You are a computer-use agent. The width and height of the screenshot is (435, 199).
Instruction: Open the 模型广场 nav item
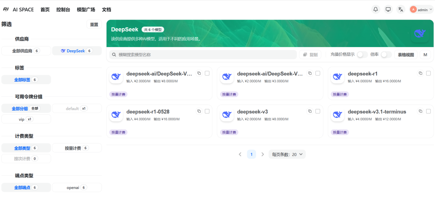coord(86,10)
